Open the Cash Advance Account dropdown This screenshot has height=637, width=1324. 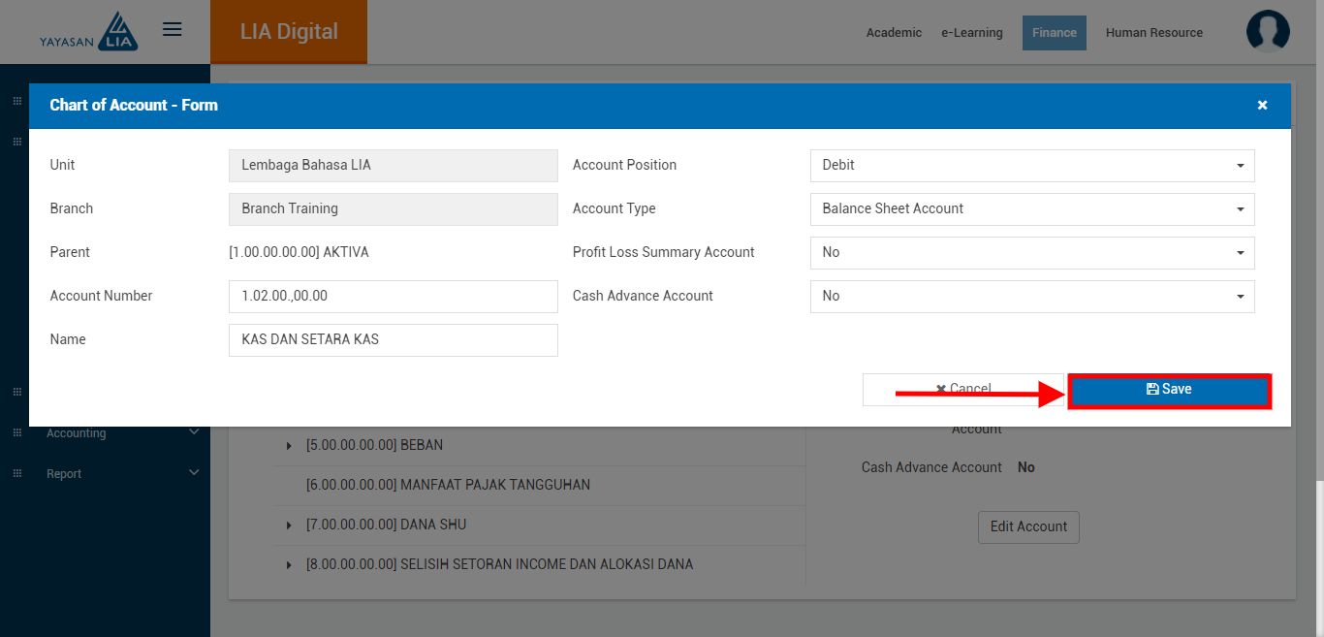(x=1031, y=297)
